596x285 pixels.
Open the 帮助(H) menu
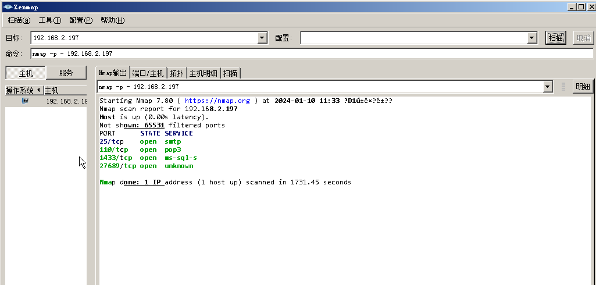(112, 20)
